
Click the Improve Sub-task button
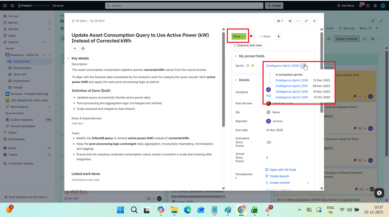click(x=248, y=45)
